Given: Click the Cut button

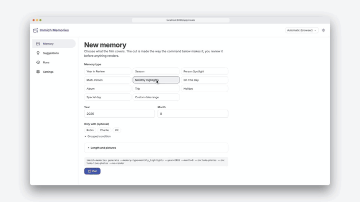Looking at the screenshot, I should [x=92, y=171].
